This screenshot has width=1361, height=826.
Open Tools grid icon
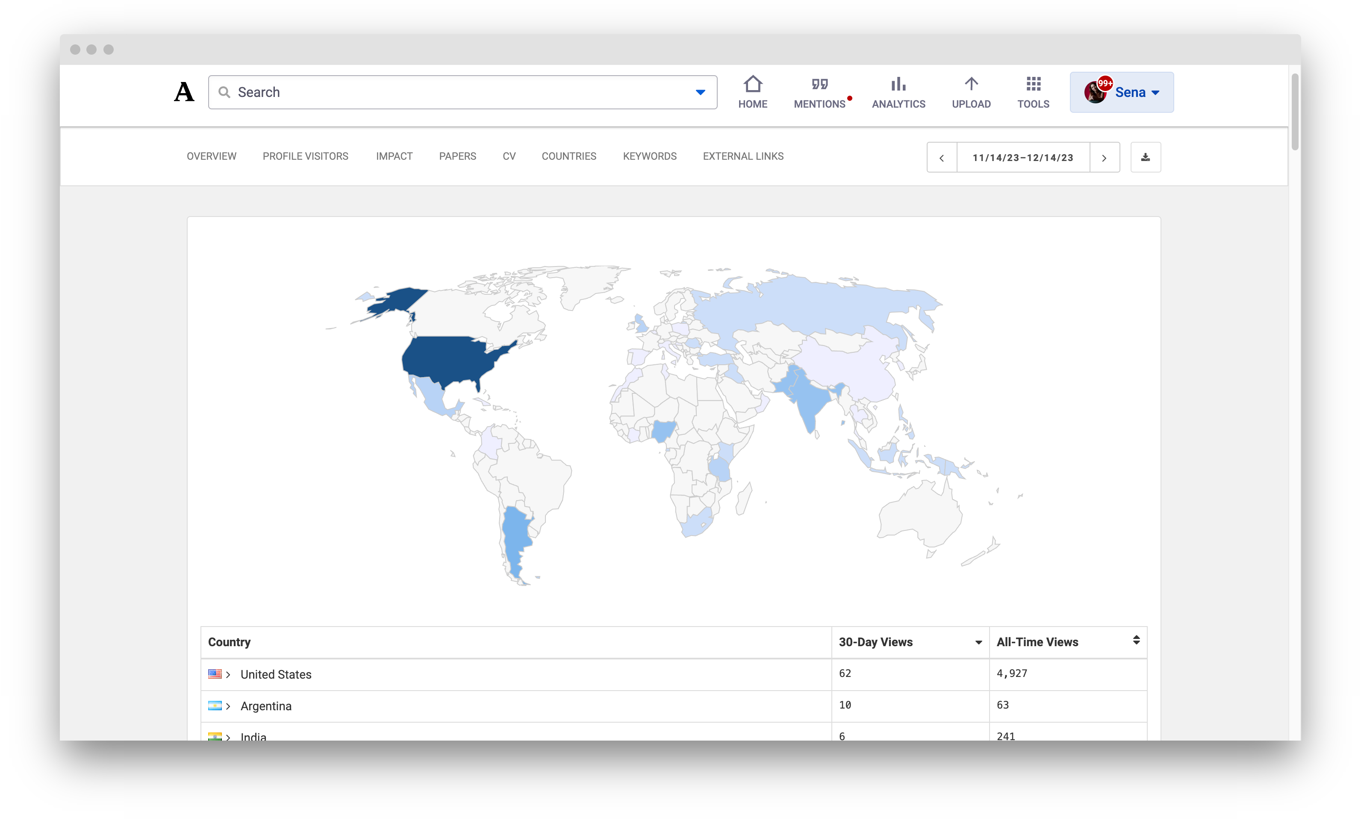(1033, 84)
